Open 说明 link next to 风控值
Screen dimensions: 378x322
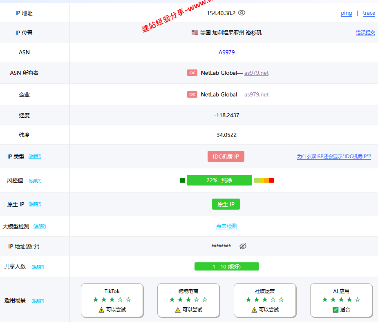35,181
